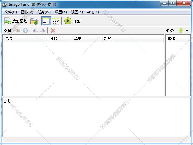Open the 文件(U) menu
Screen dimensions: 193x145
11,12
